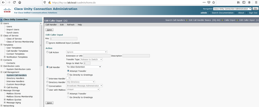The image size is (259, 107).
Task: Open the Search Documentation link
Action: click(222, 13)
